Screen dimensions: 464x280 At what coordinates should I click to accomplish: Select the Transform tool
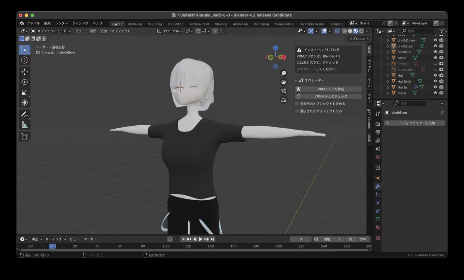point(25,102)
